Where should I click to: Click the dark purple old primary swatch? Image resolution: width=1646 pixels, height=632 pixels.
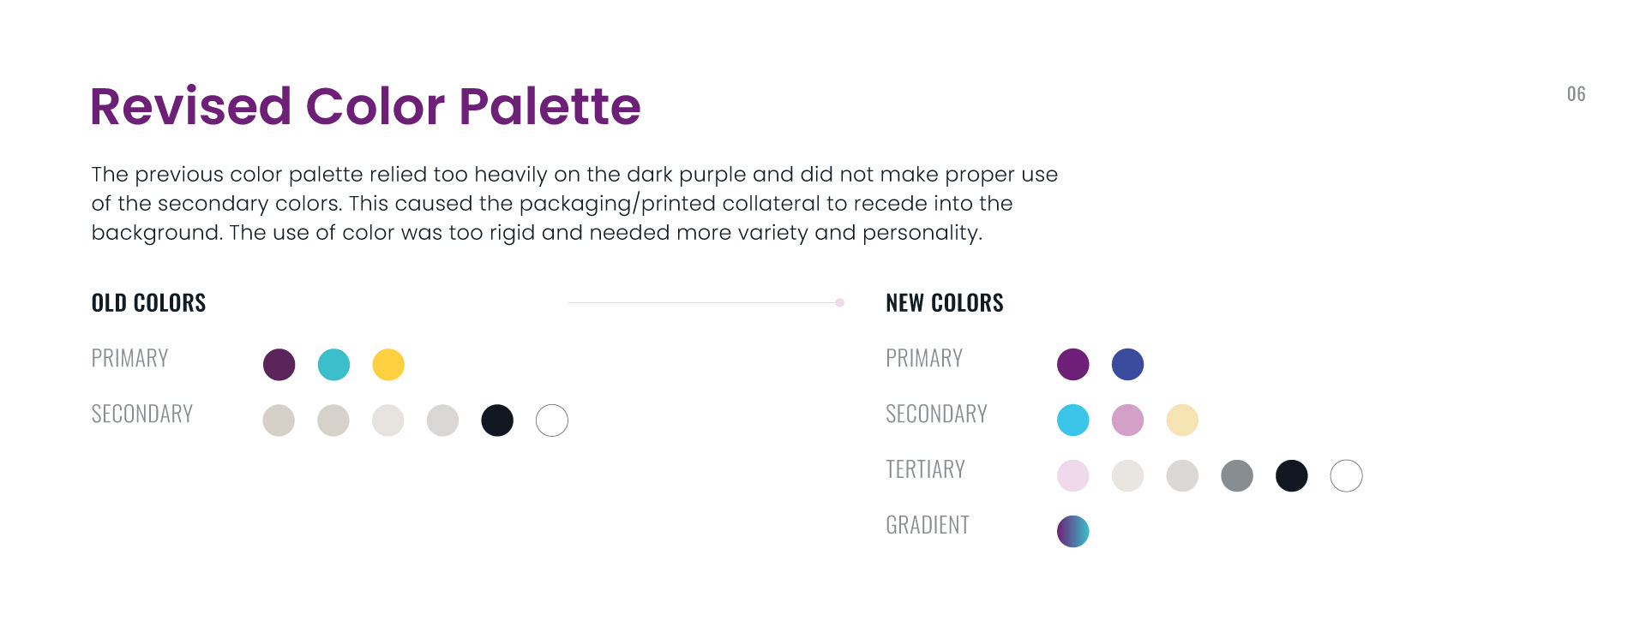[x=279, y=364]
